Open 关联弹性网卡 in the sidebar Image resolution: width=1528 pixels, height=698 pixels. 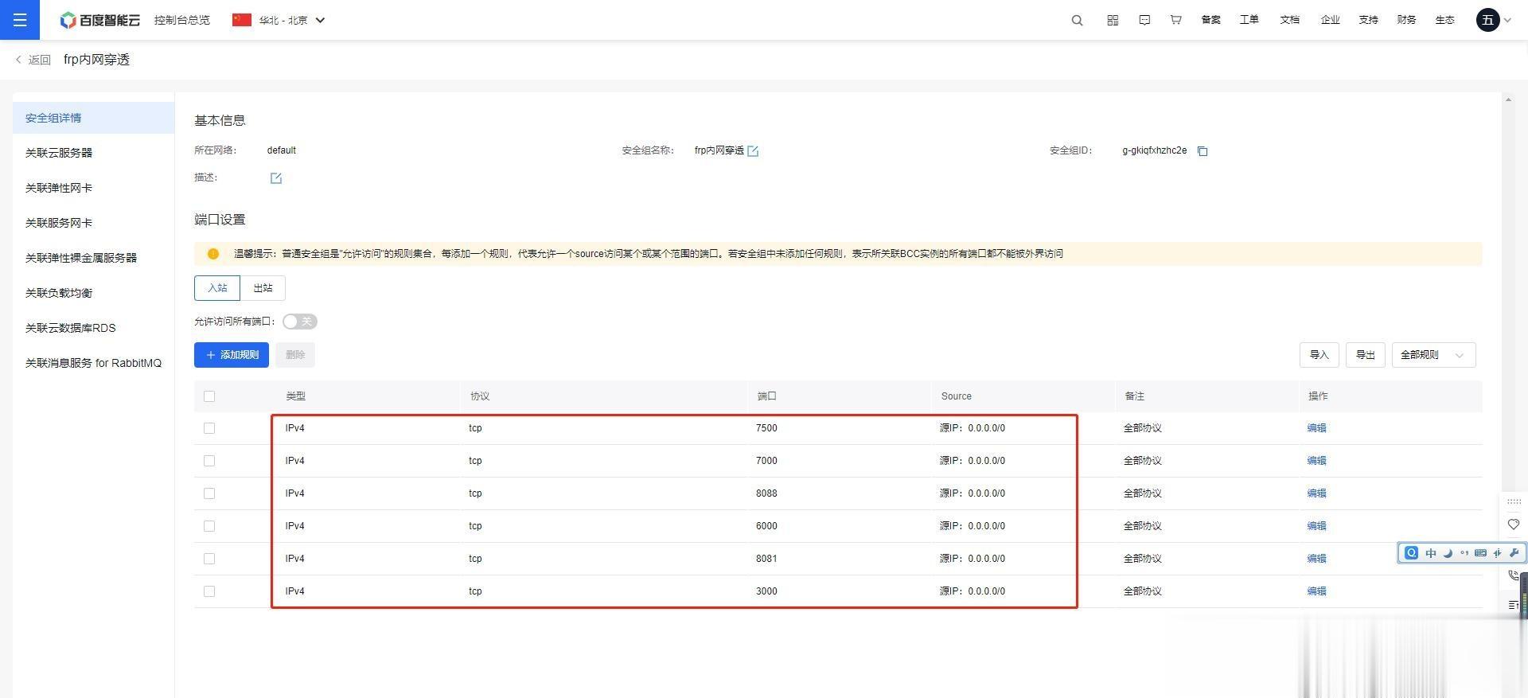pos(94,188)
